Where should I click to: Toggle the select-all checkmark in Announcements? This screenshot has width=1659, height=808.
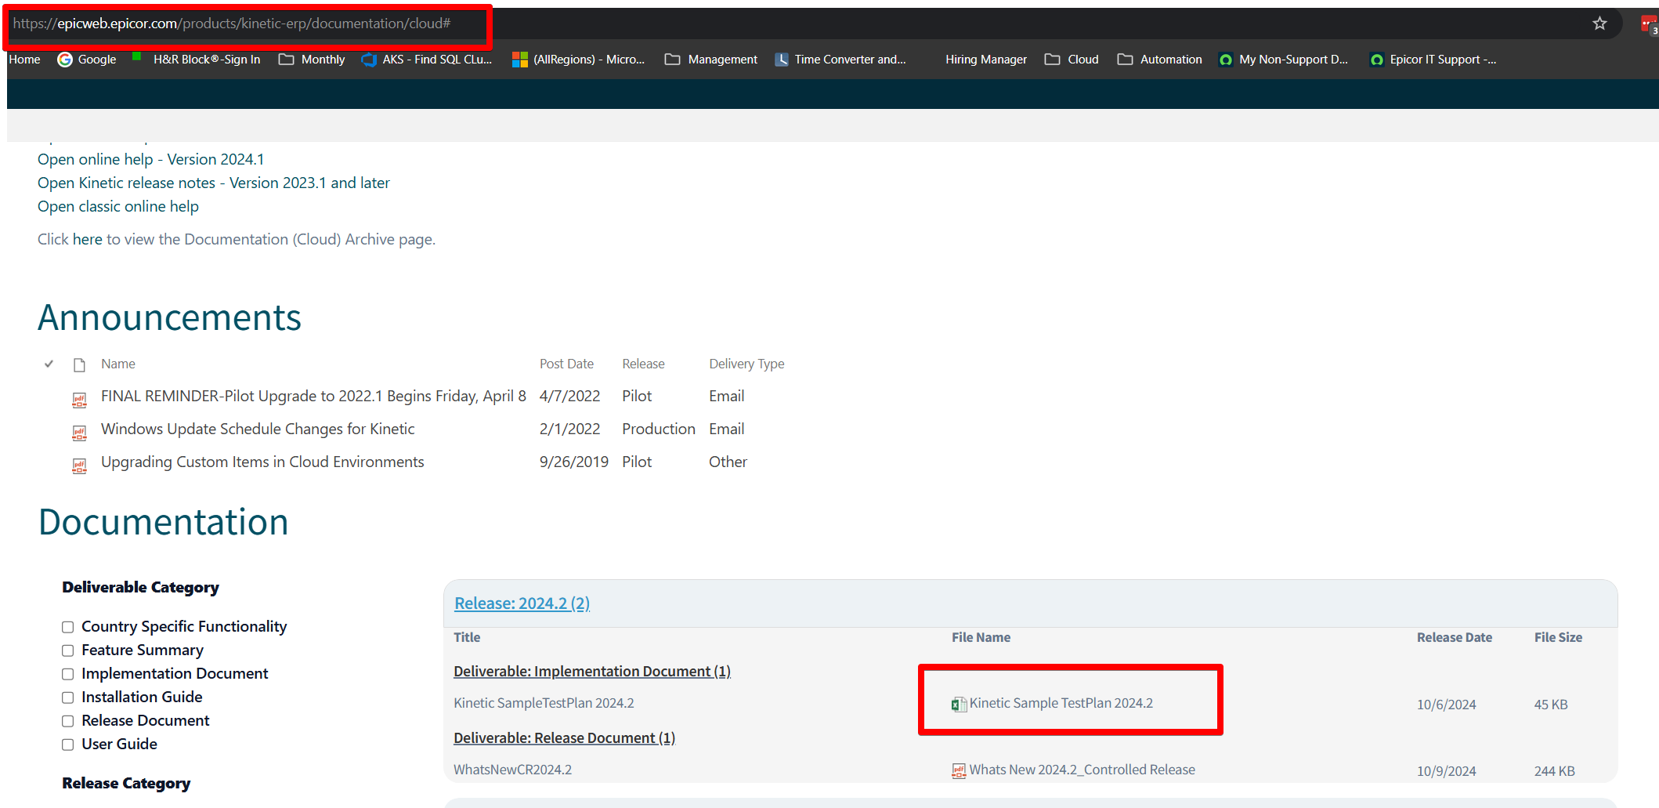point(49,364)
